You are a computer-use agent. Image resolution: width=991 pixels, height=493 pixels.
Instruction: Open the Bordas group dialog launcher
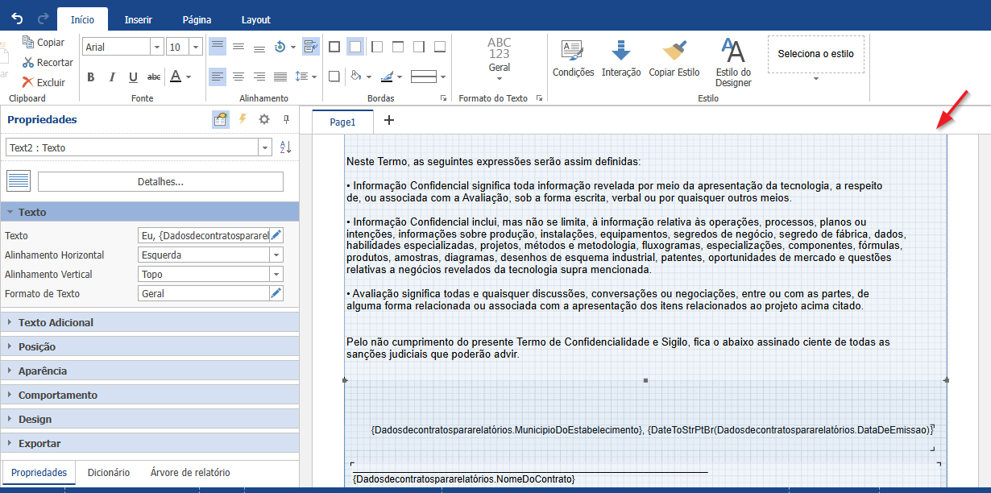pyautogui.click(x=442, y=98)
